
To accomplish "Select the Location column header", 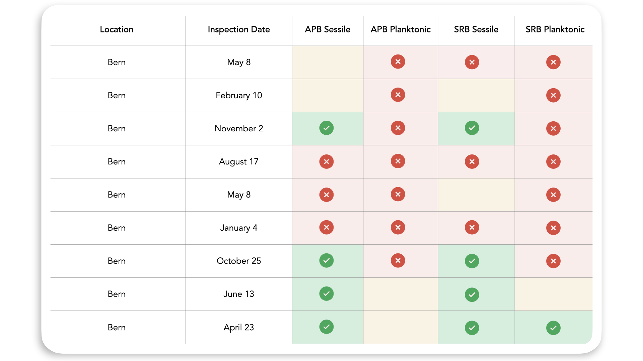I will (117, 29).
